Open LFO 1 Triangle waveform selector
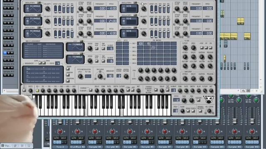 (x=75, y=47)
